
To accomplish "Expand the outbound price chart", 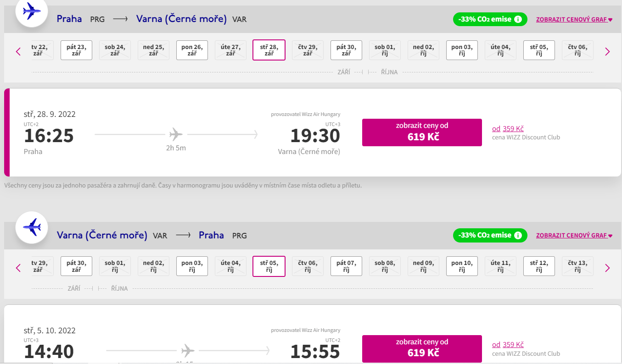I will (574, 20).
